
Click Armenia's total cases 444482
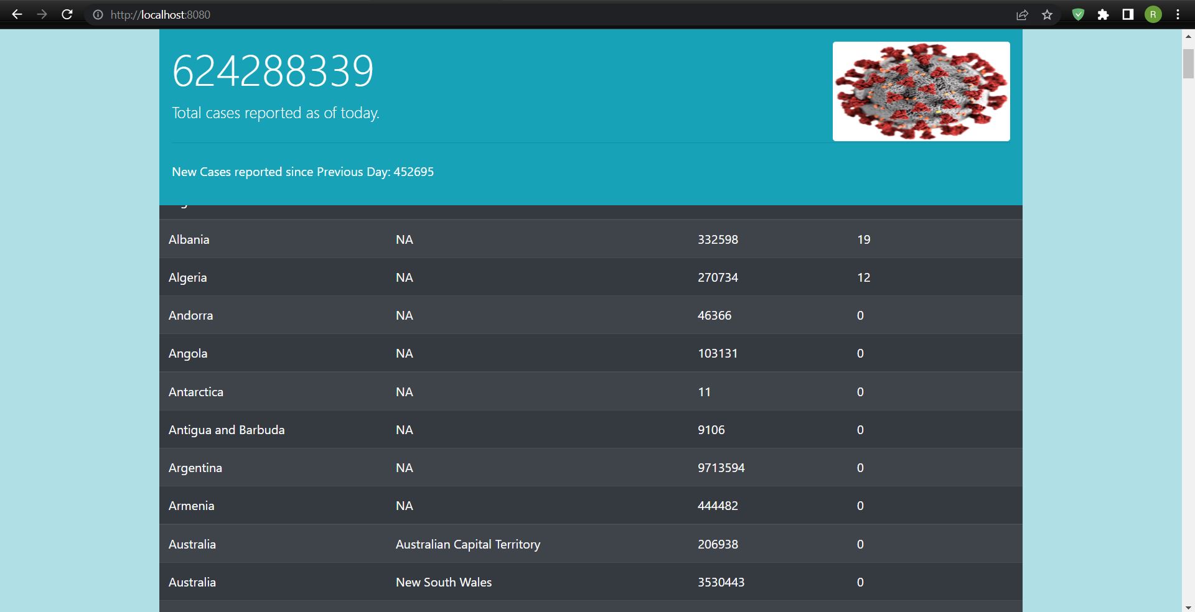coord(718,506)
